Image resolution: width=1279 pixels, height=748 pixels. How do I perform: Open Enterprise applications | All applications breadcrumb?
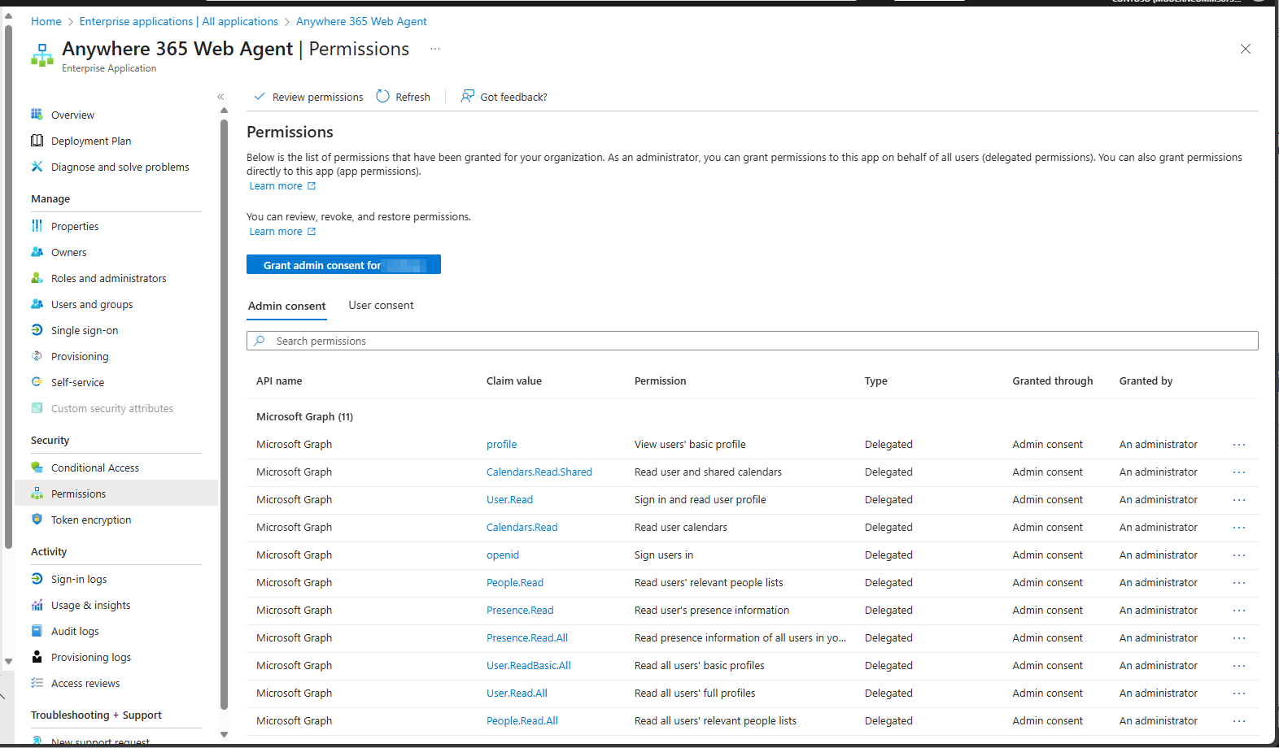pyautogui.click(x=178, y=21)
